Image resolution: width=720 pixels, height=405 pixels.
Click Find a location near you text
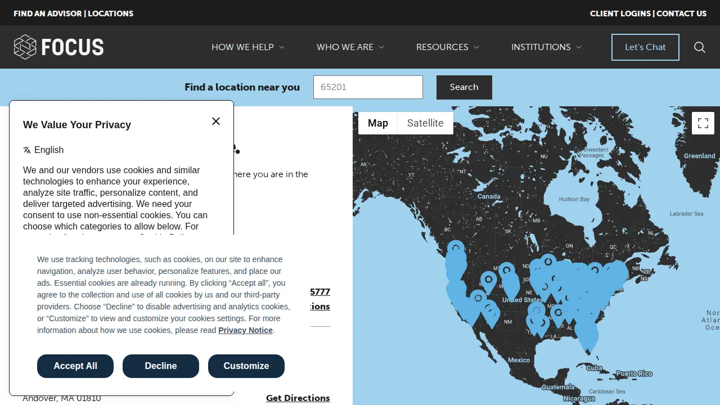click(242, 87)
